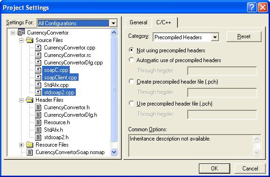The width and height of the screenshot is (270, 177).
Task: Click the CurrencyConvertor project icon
Action: (x=21, y=32)
